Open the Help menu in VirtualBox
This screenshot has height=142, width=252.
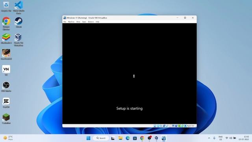click(97, 22)
